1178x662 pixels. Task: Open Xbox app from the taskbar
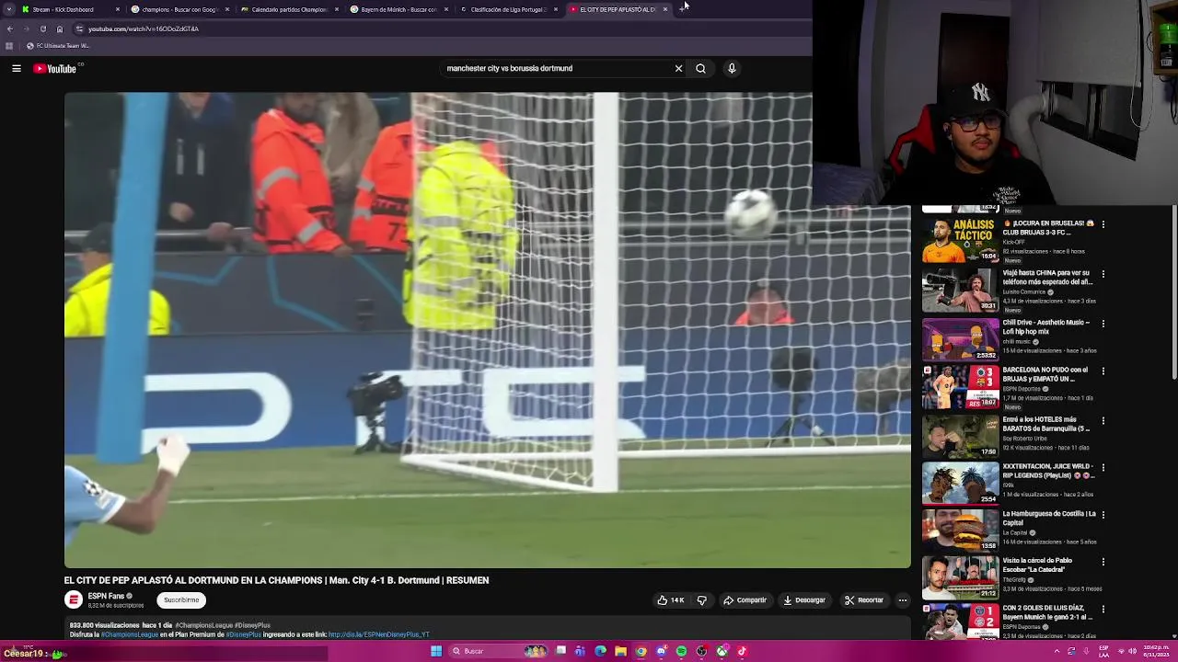click(722, 651)
